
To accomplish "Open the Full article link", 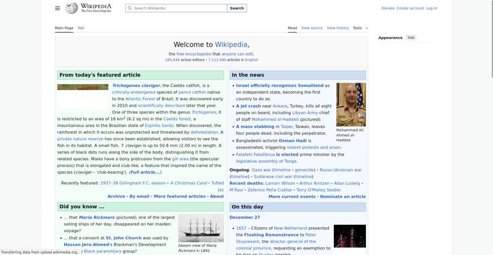I will (x=145, y=172).
